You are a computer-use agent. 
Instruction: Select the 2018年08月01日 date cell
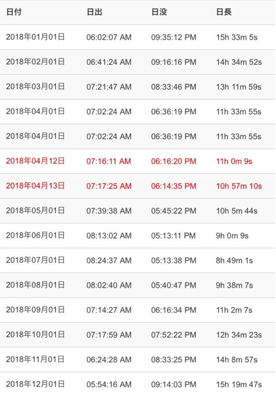click(x=35, y=285)
